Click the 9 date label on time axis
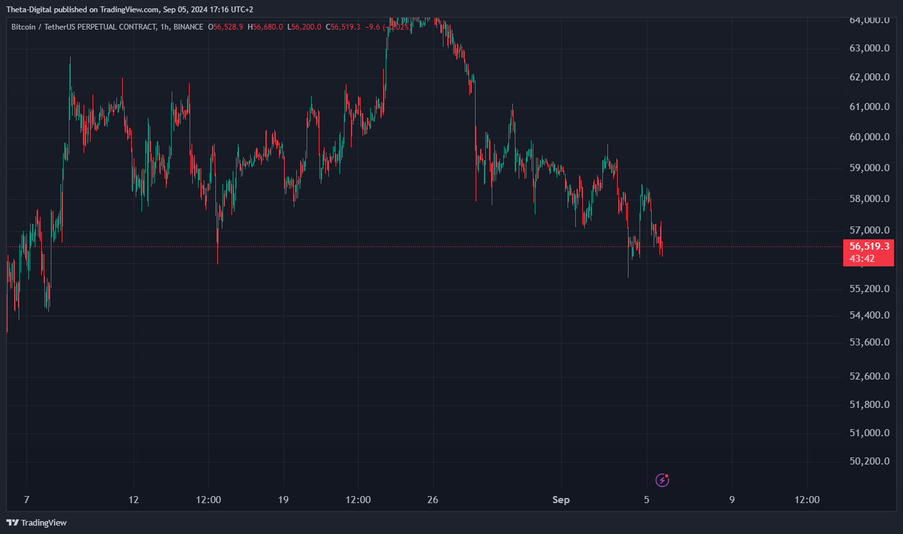903x534 pixels. (732, 500)
